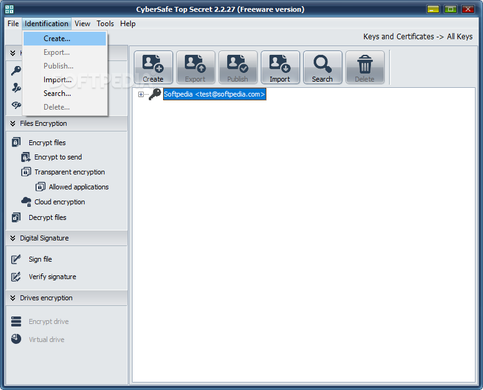Open Transparent encryption label

pos(70,172)
